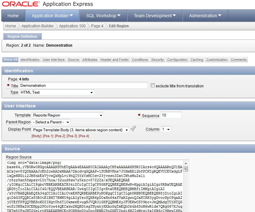Jump to the User Interface section button

pyautogui.click(x=54, y=60)
